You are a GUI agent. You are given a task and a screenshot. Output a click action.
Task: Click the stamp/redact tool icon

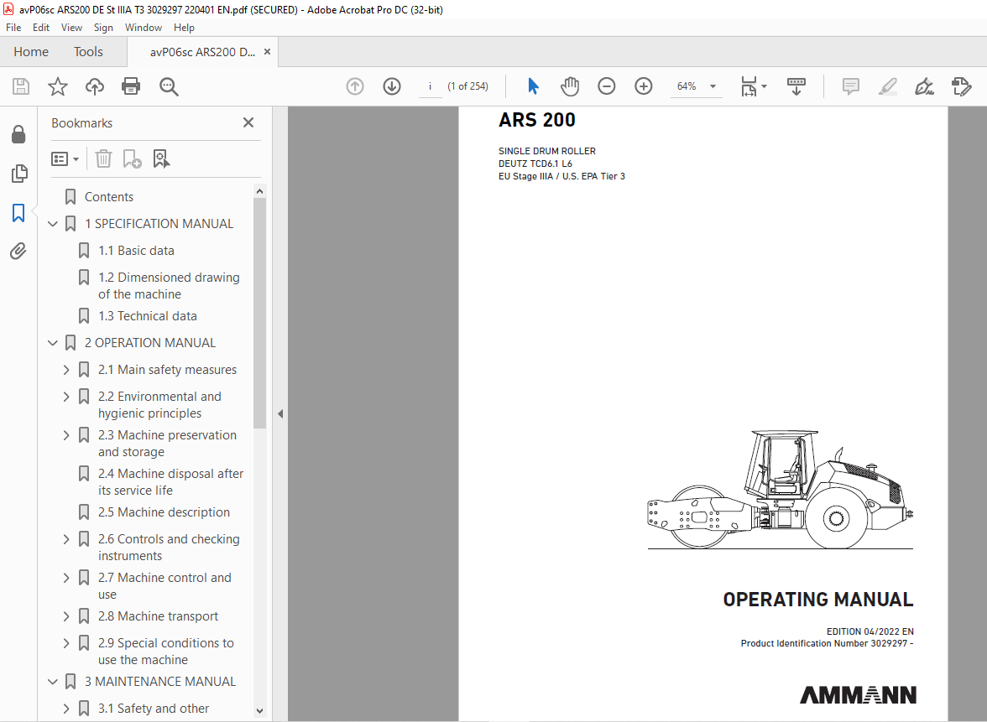click(961, 86)
